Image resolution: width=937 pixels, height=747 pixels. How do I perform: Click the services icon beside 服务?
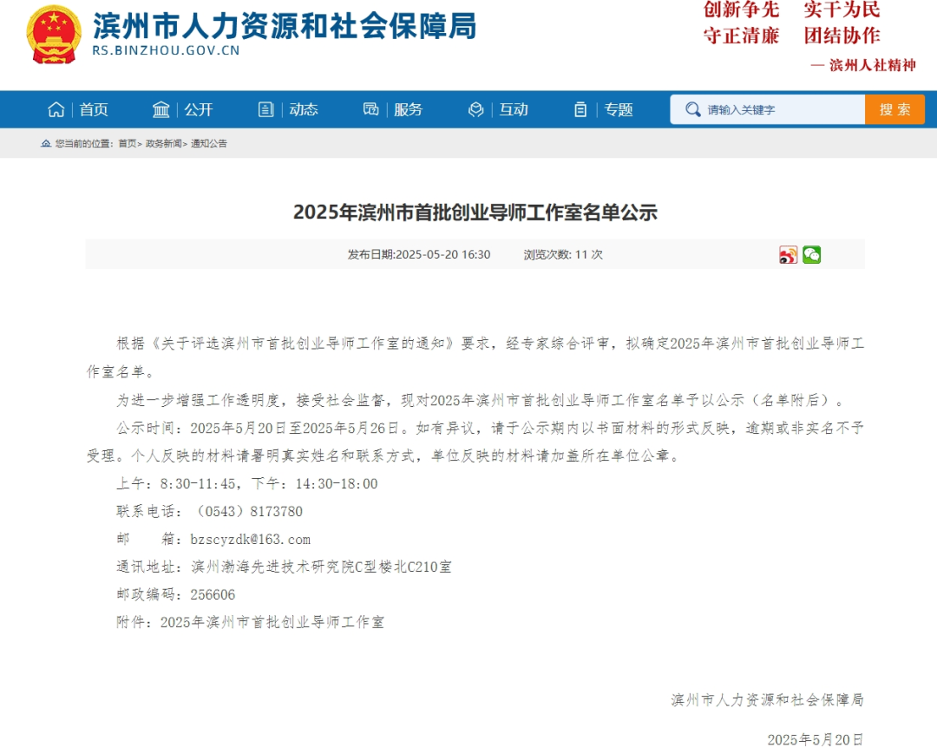[371, 109]
